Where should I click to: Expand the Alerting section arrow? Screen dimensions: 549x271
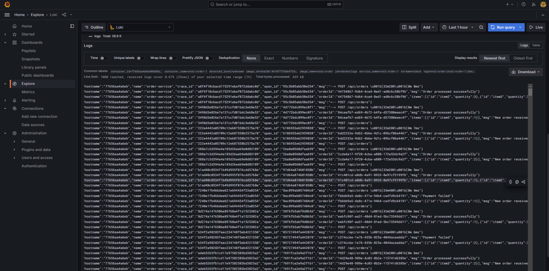point(5,100)
